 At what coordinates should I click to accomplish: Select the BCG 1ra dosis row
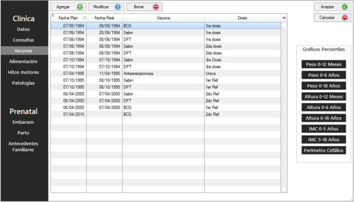click(x=166, y=26)
